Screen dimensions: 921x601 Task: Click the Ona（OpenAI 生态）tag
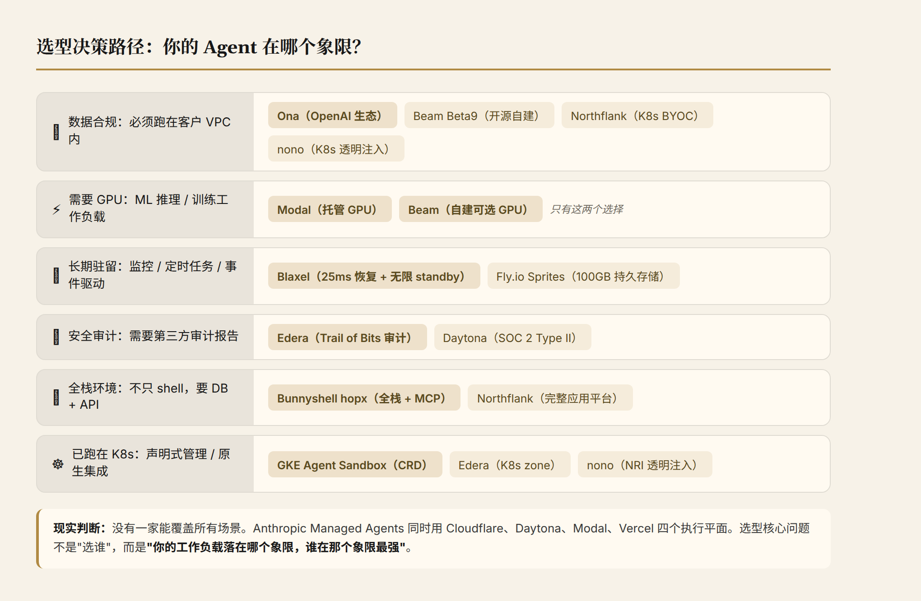332,116
